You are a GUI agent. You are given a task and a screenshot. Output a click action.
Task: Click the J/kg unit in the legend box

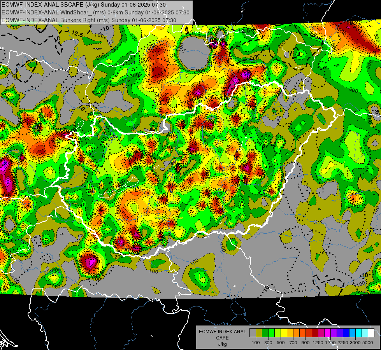pos(222,344)
